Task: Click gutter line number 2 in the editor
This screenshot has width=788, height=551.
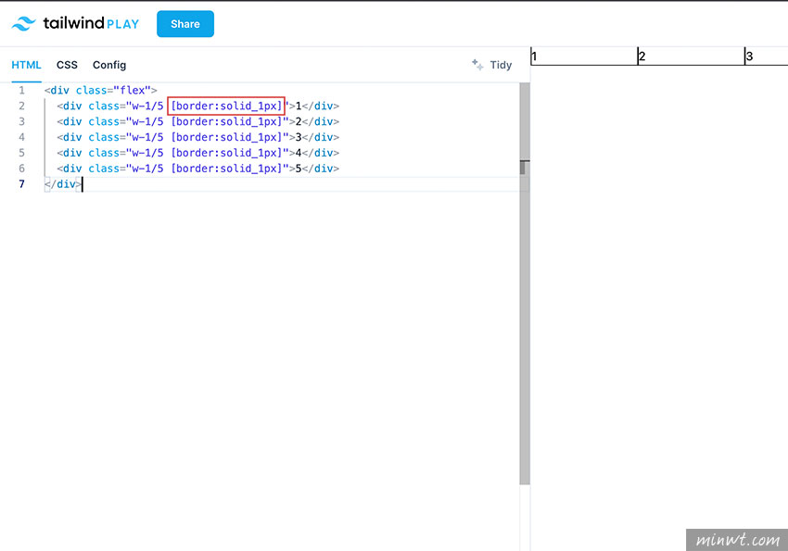Action: pos(21,106)
